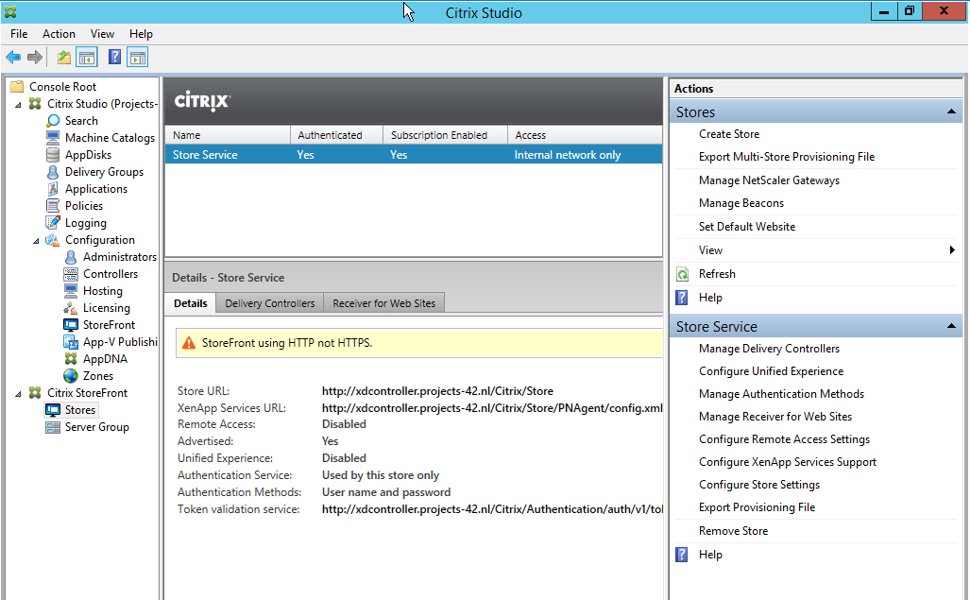Click the Machine Catalogs monitor icon
The height and width of the screenshot is (600, 970).
coord(54,137)
